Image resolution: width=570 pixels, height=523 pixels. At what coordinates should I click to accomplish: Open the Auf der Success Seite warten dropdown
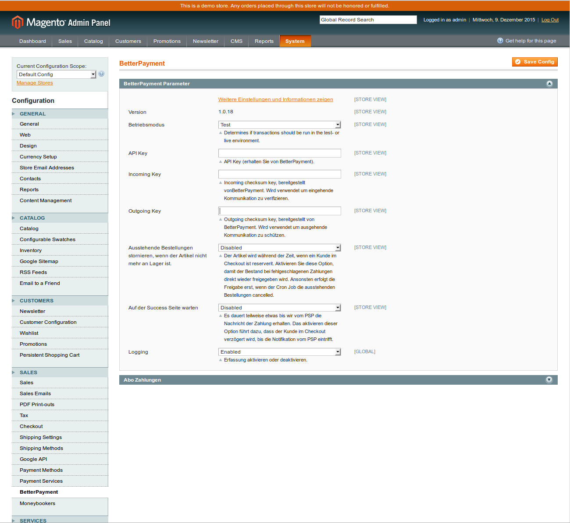(x=279, y=308)
